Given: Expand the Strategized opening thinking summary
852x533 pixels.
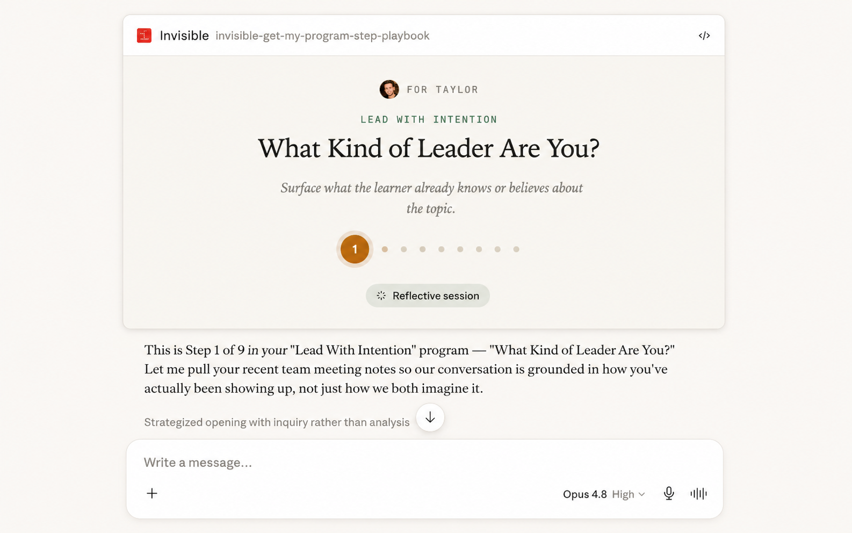Looking at the screenshot, I should [x=277, y=422].
